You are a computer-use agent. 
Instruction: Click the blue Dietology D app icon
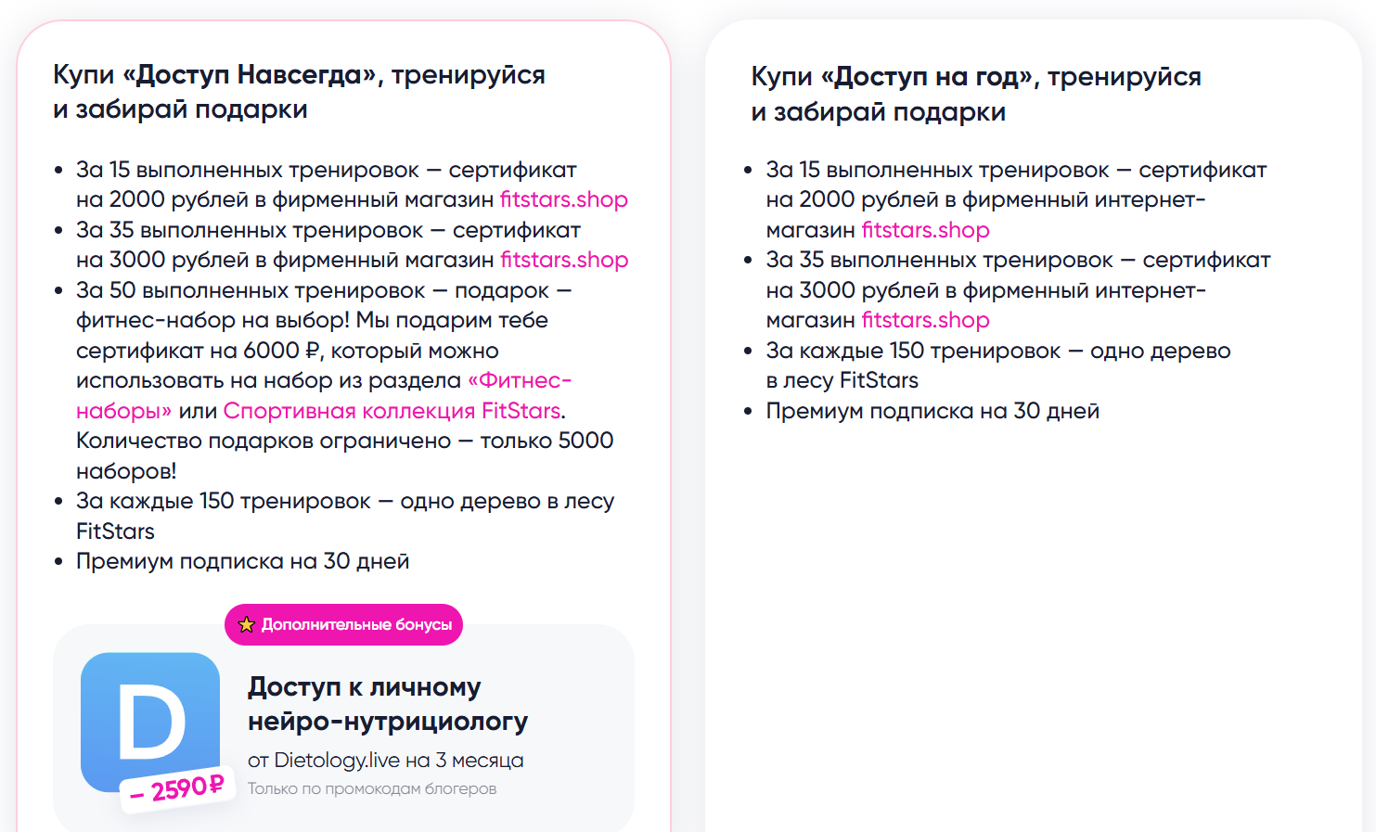point(150,722)
